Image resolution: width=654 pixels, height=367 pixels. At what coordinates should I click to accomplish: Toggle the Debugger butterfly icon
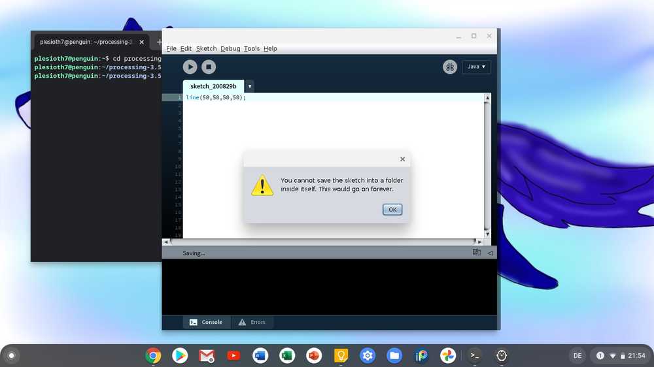pyautogui.click(x=450, y=67)
